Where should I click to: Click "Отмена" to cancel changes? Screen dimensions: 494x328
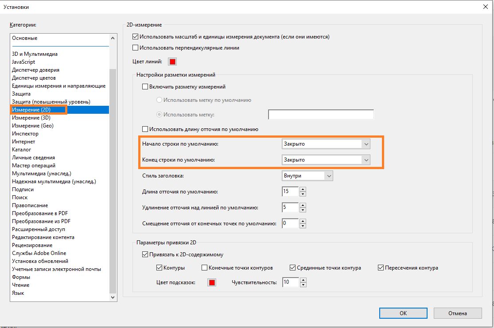point(458,313)
